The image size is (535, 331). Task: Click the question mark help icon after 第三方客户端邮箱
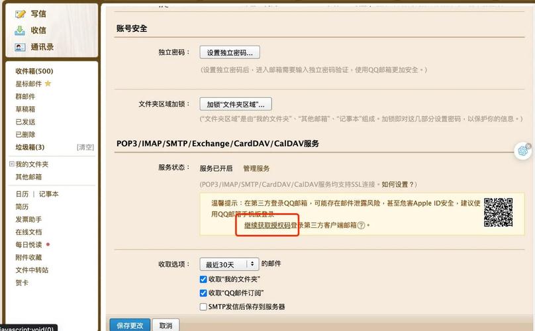(x=361, y=225)
